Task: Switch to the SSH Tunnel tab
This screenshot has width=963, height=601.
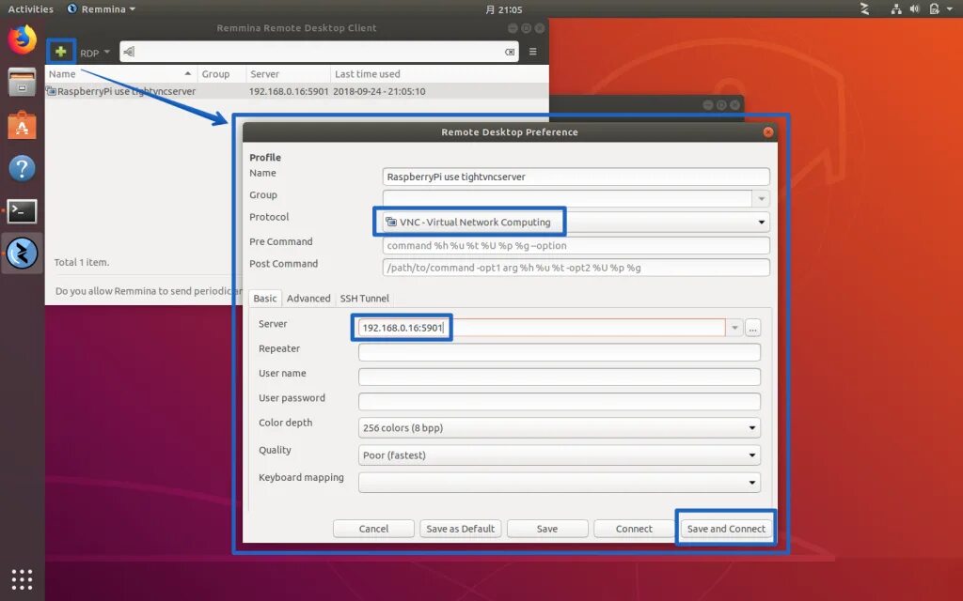Action: click(x=365, y=298)
